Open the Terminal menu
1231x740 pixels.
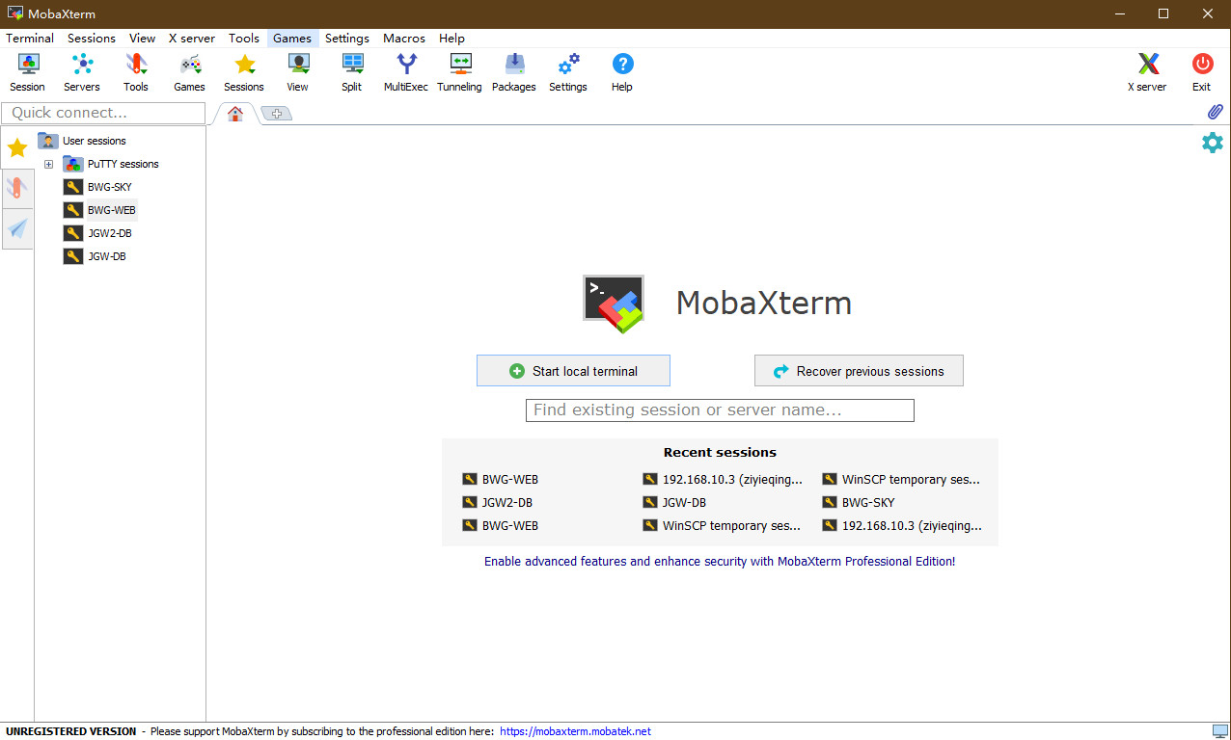coord(30,39)
